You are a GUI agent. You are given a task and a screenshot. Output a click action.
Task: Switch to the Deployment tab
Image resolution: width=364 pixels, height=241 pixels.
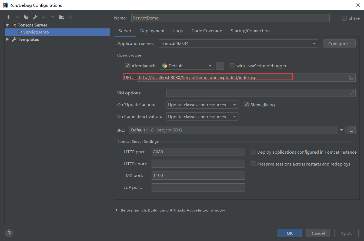(x=152, y=31)
